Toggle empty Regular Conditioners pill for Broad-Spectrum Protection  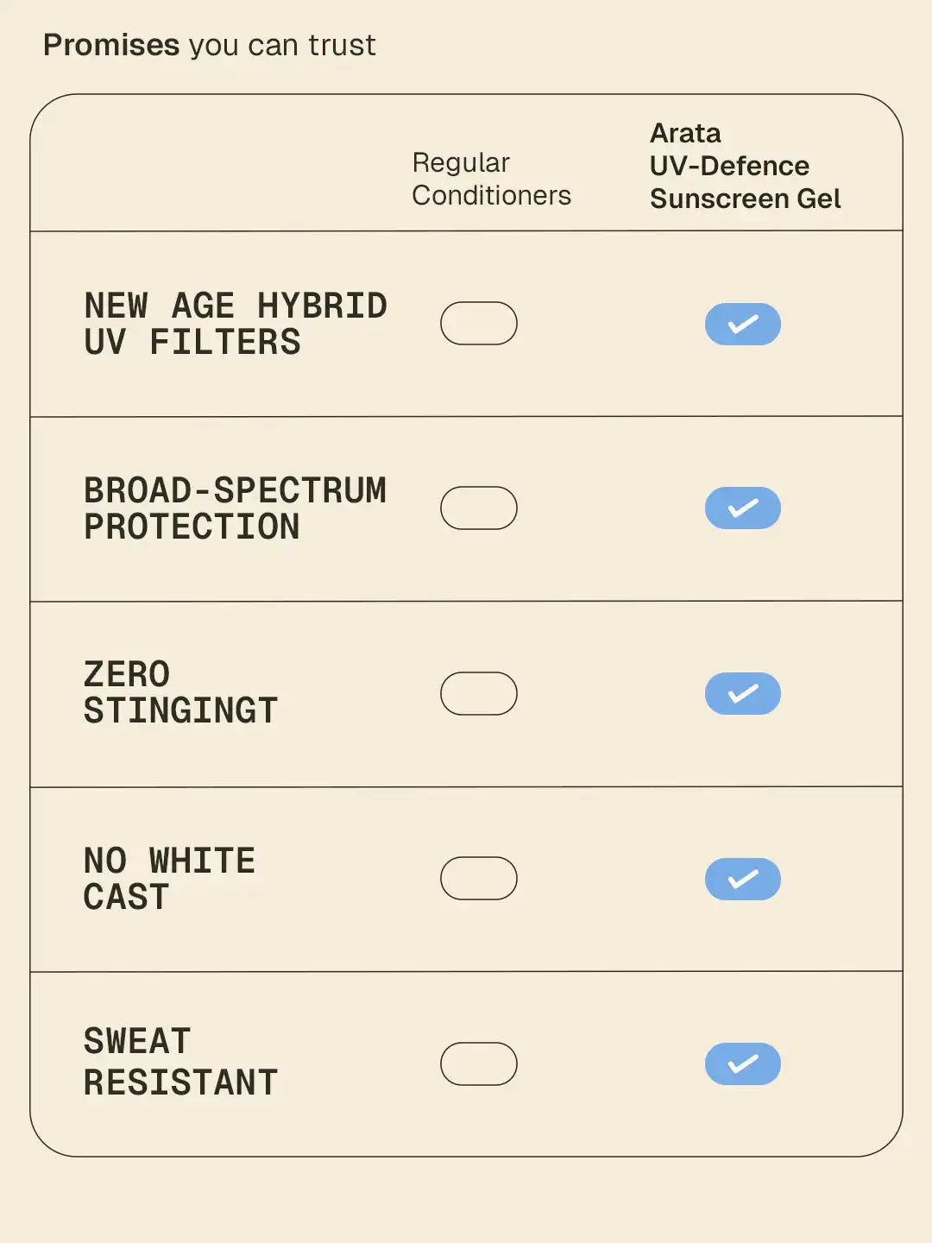point(478,508)
